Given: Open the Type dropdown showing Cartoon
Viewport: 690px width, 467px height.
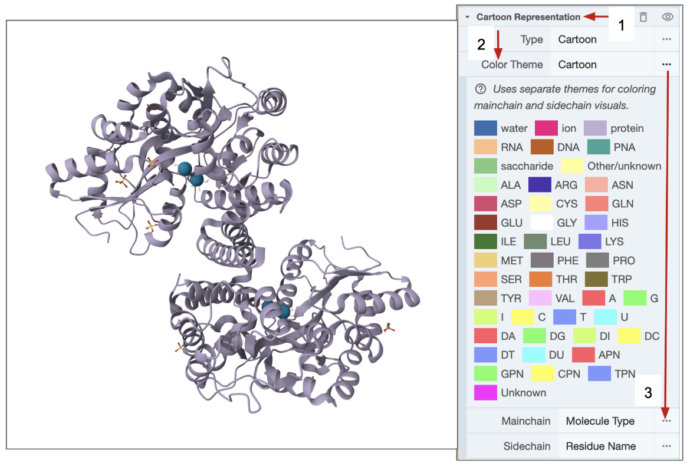Looking at the screenshot, I should tap(602, 39).
